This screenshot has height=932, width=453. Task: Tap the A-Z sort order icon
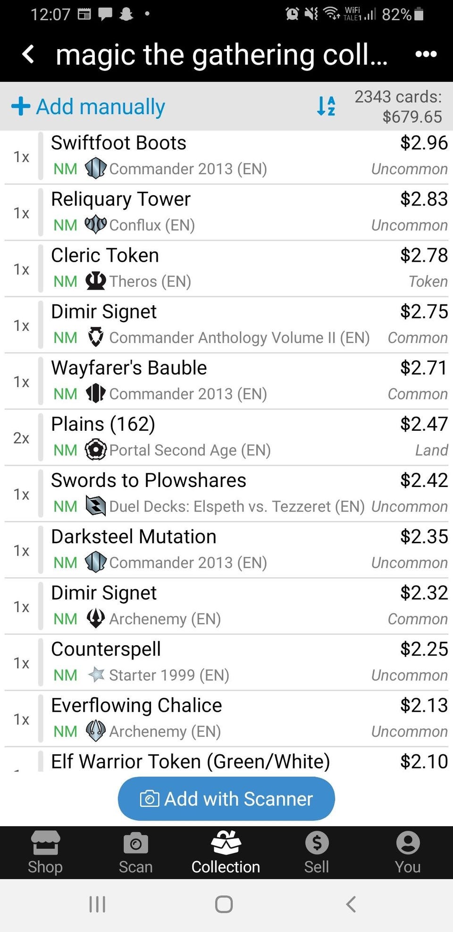326,106
